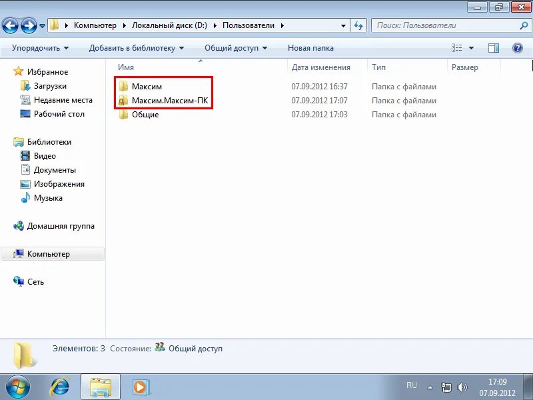This screenshot has height=400, width=533.
Task: Select the locked Максим.Максим-ПК folder icon
Action: click(123, 100)
